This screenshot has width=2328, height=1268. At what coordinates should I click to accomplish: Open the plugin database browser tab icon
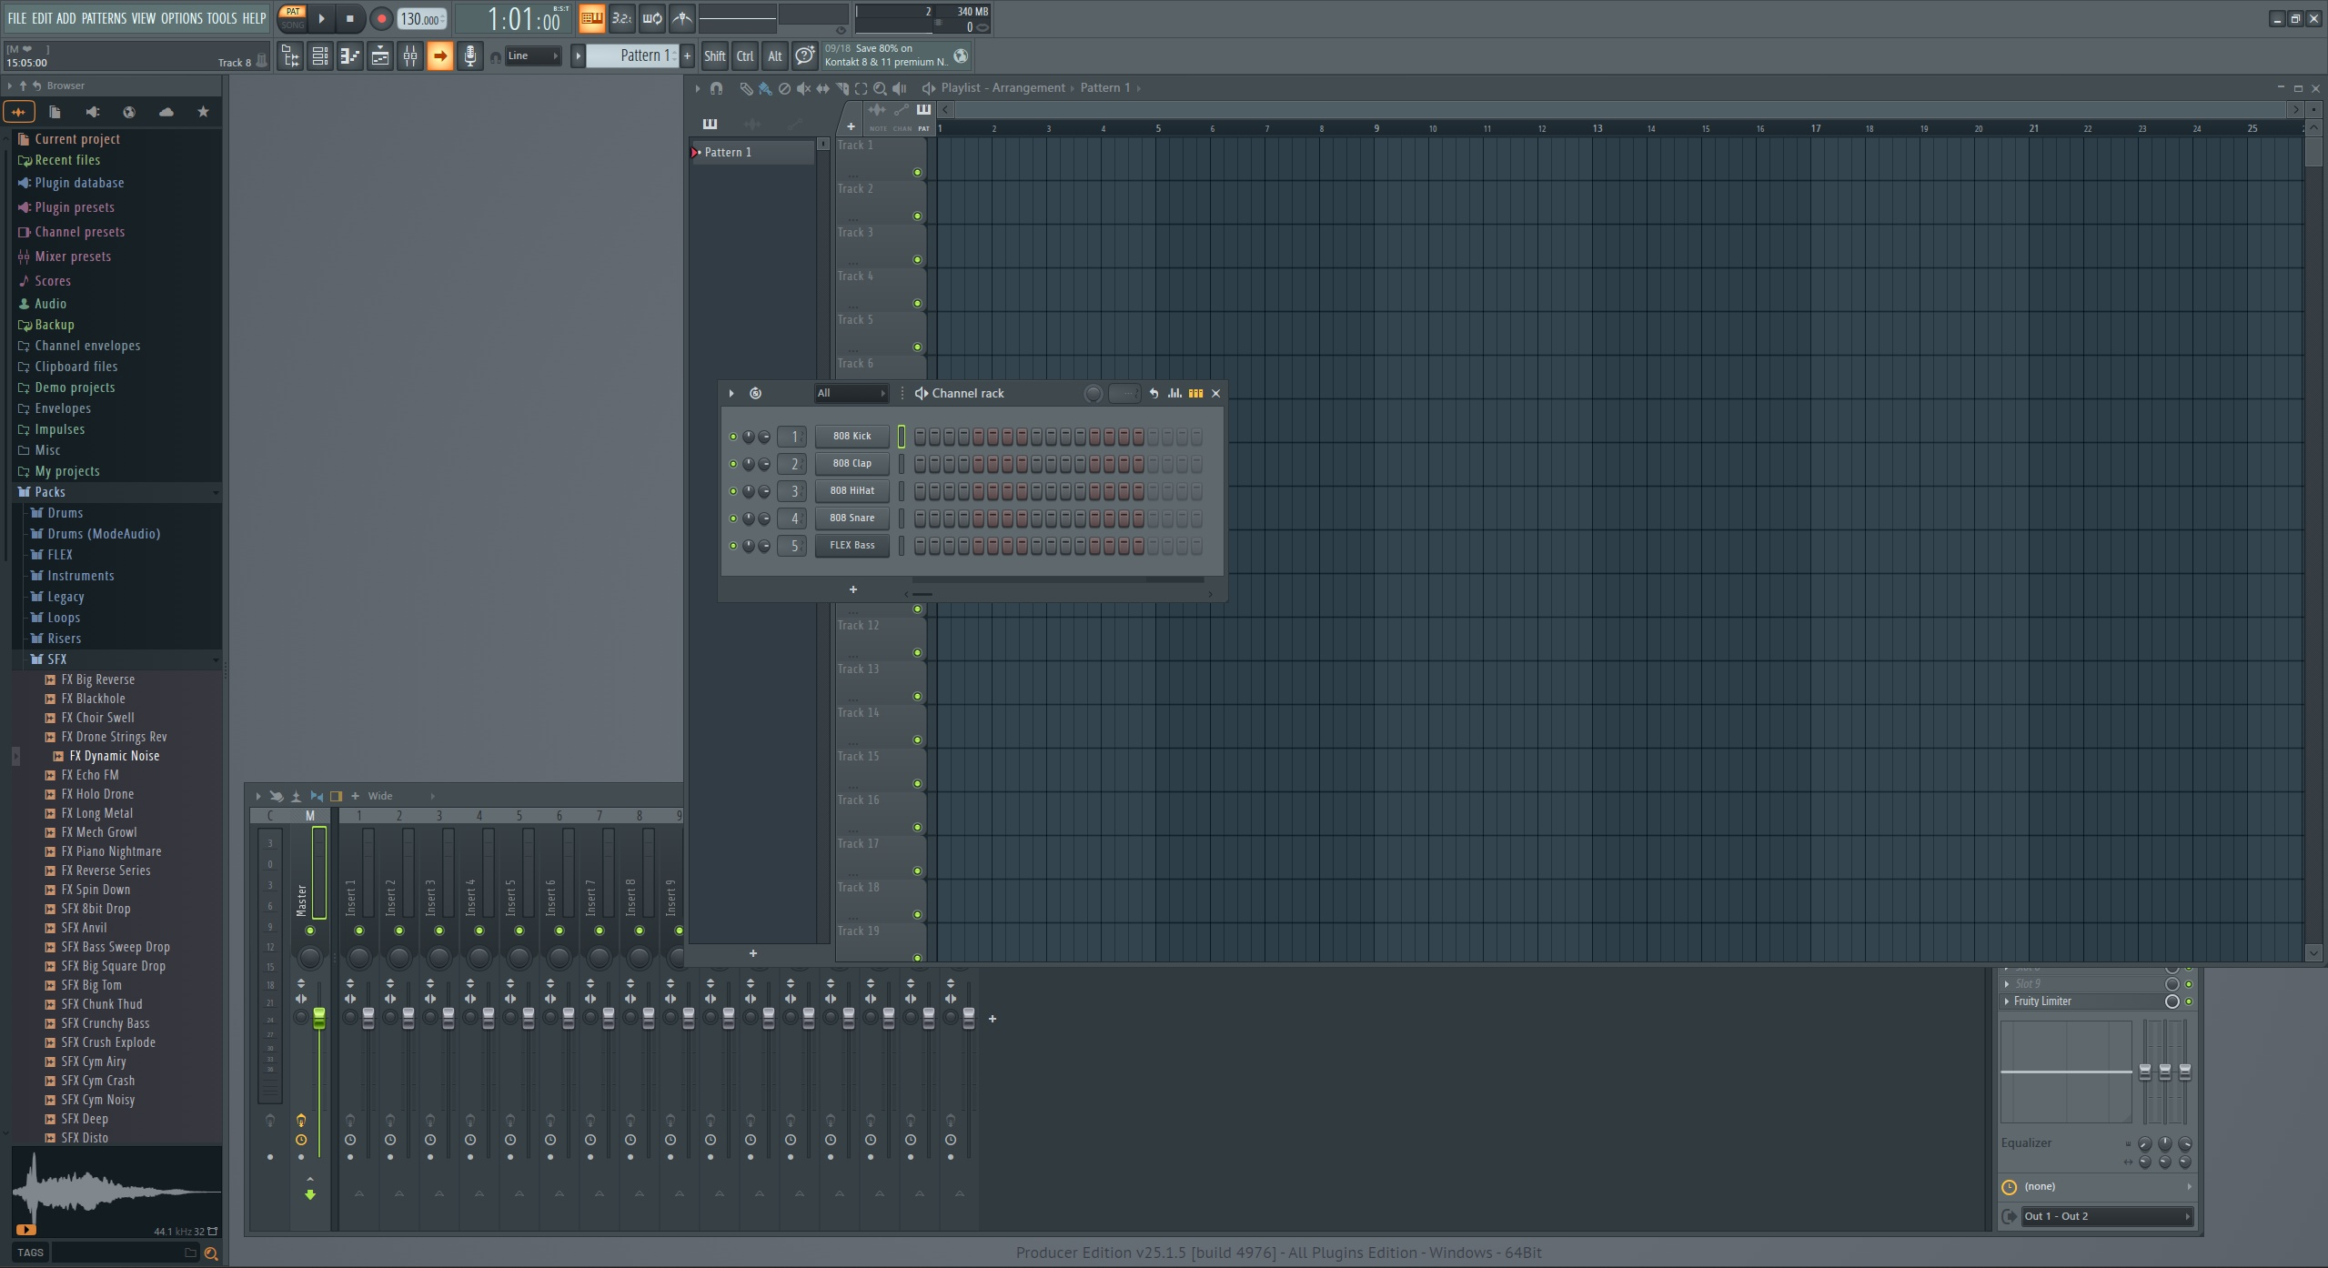click(x=92, y=112)
